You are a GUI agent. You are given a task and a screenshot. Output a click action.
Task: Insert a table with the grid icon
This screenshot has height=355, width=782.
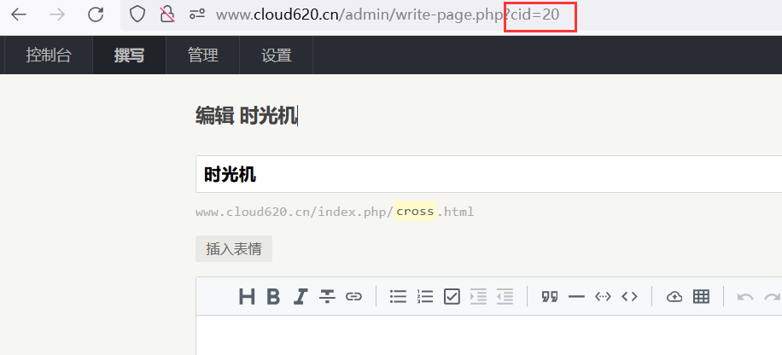[701, 297]
